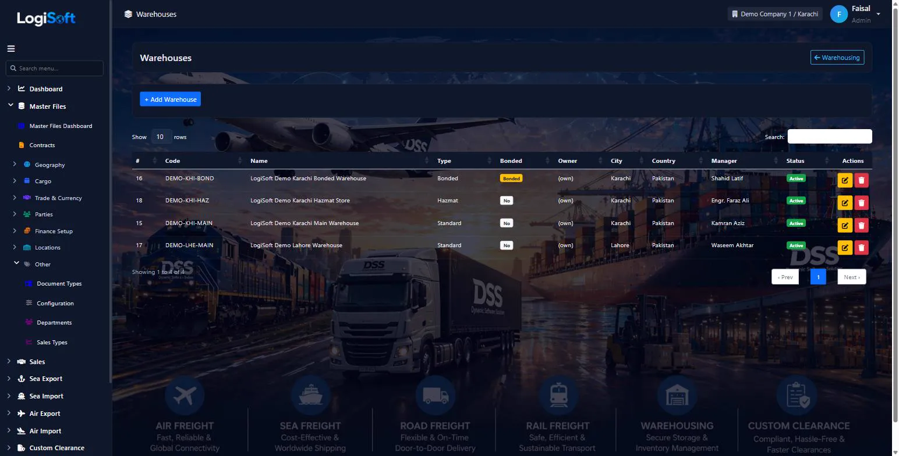
Task: Click the Cargo box icon
Action: pos(27,181)
